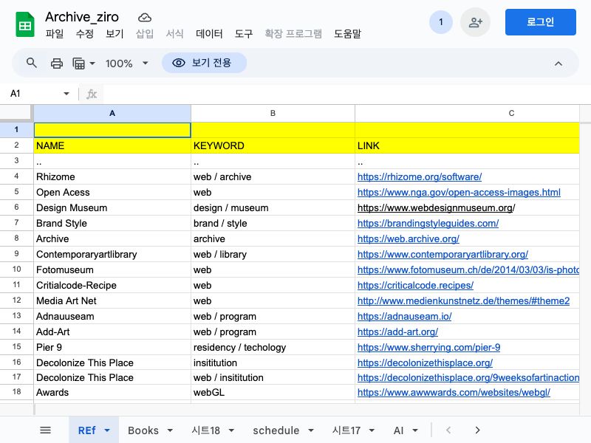The image size is (591, 443).
Task: Open the brandingstyleguides.com link
Action: tap(428, 223)
